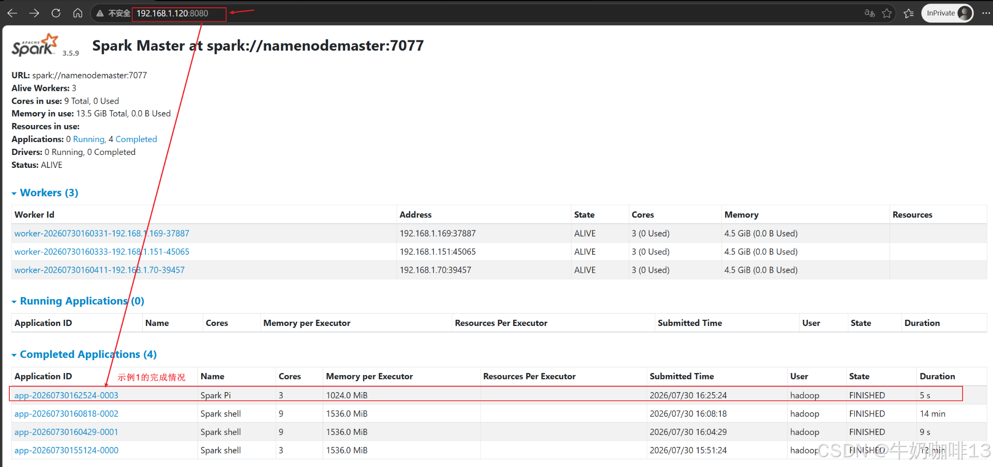Viewport: 993px width, 467px height.
Task: Open app-20260730155124-0000 application link
Action: [x=66, y=450]
